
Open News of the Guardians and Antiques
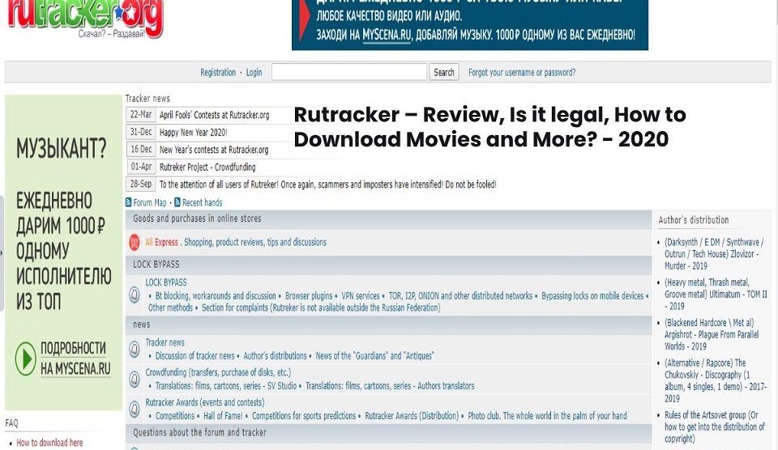click(x=374, y=356)
